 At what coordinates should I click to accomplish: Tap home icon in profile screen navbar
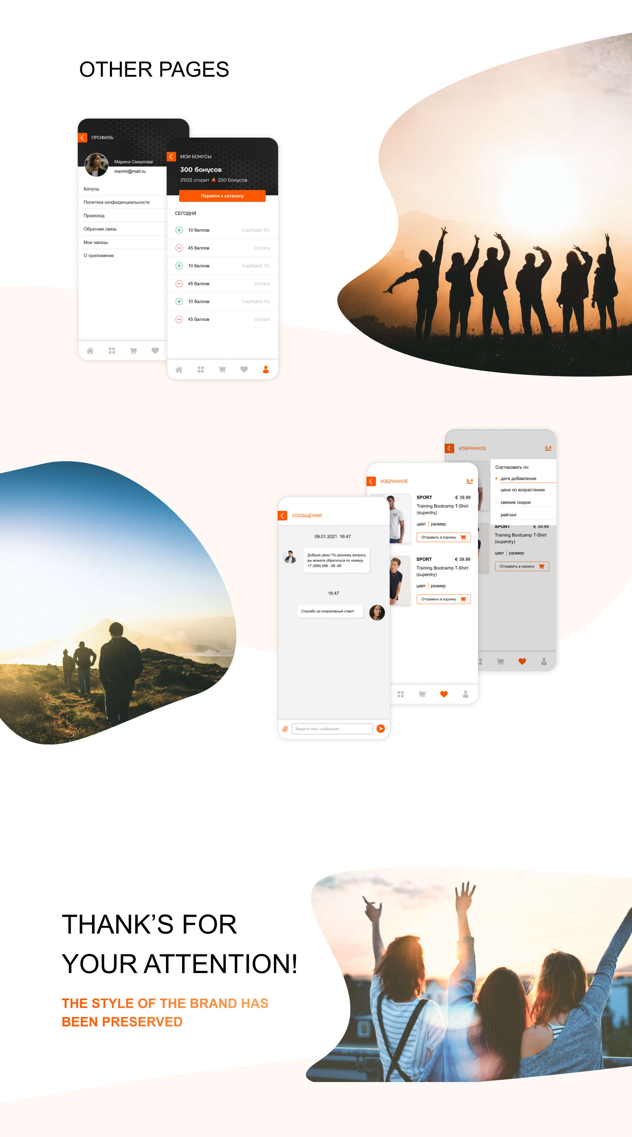pos(90,351)
